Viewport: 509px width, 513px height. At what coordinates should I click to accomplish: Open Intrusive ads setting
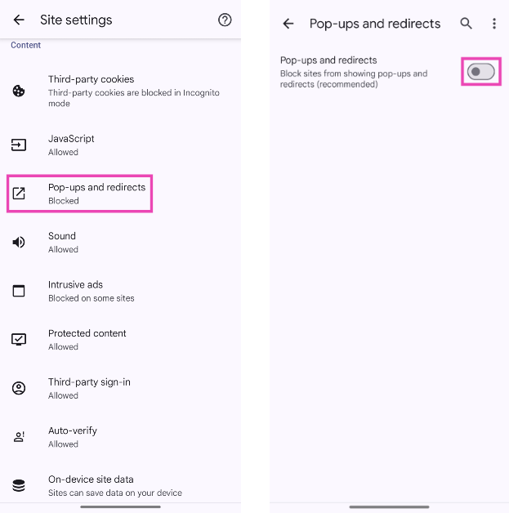pyautogui.click(x=90, y=291)
